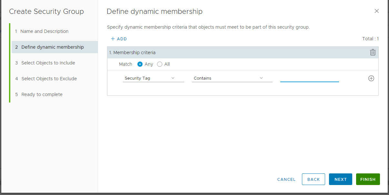Viewport: 389px width, 195px height.
Task: Go to step 1 Name and Description
Action: pyautogui.click(x=44, y=31)
